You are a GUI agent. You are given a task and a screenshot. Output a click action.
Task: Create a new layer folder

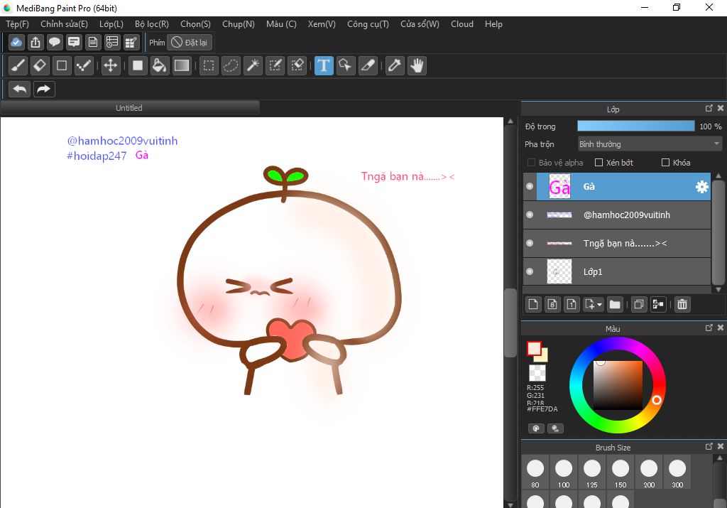pos(615,304)
